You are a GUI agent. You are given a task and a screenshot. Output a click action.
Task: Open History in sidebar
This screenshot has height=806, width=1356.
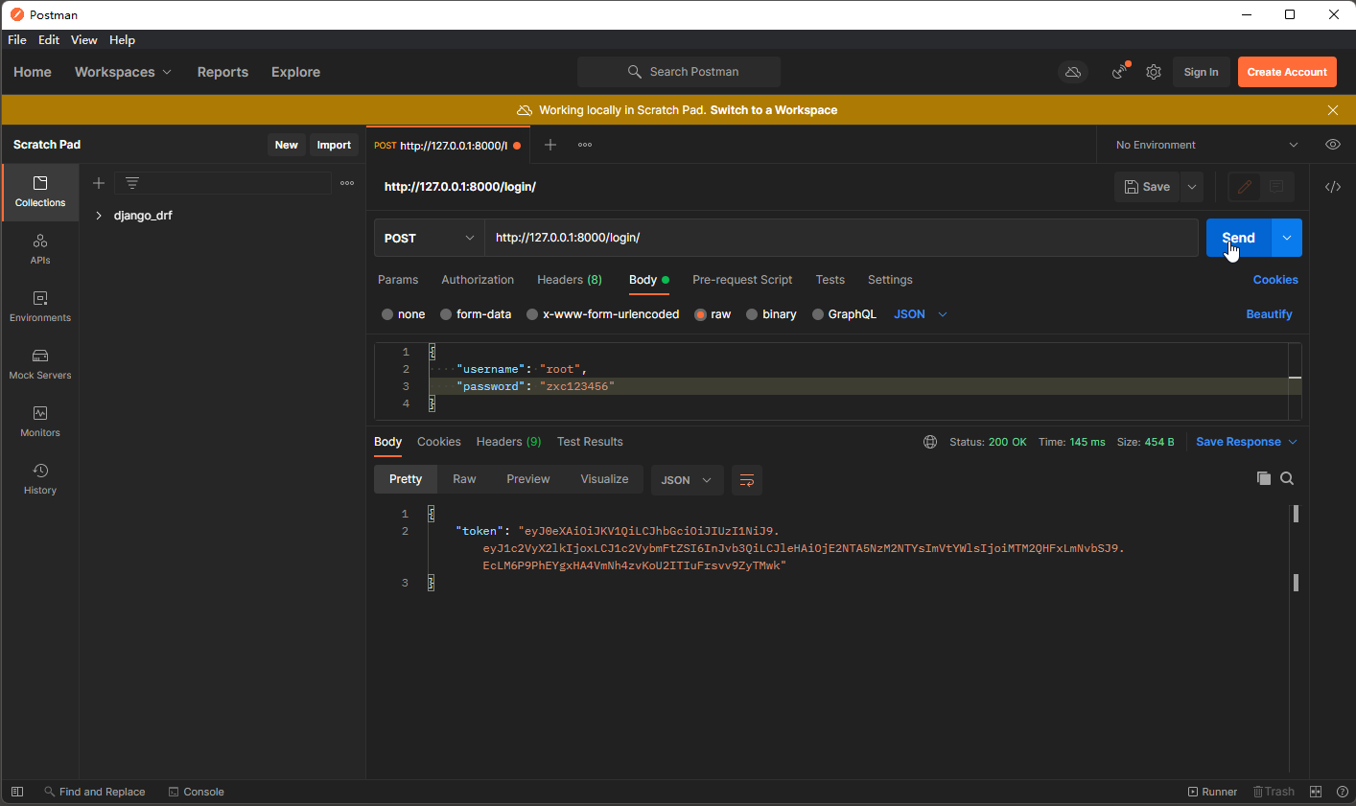click(x=40, y=479)
